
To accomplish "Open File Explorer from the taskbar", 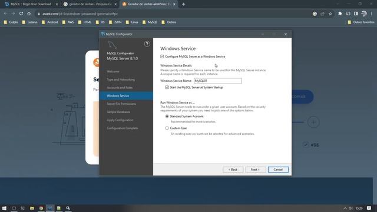I will pos(32,208).
